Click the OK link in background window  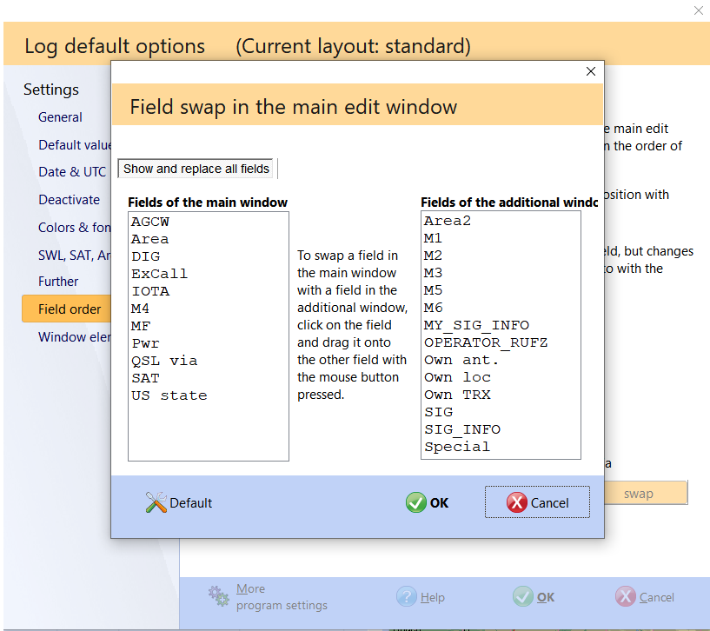click(x=546, y=597)
